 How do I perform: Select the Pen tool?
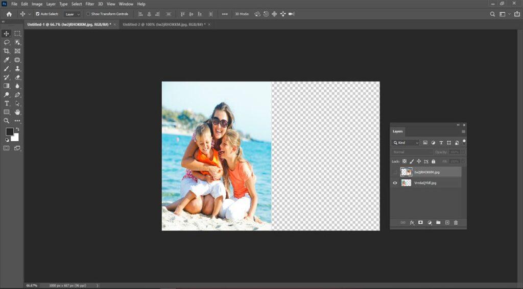click(x=17, y=95)
